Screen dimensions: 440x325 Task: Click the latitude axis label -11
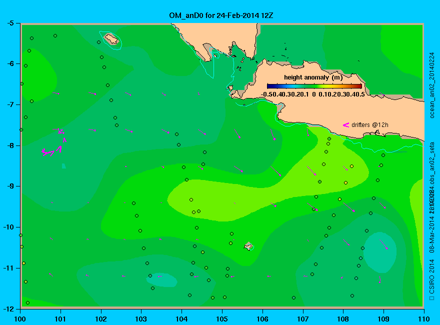(8, 268)
